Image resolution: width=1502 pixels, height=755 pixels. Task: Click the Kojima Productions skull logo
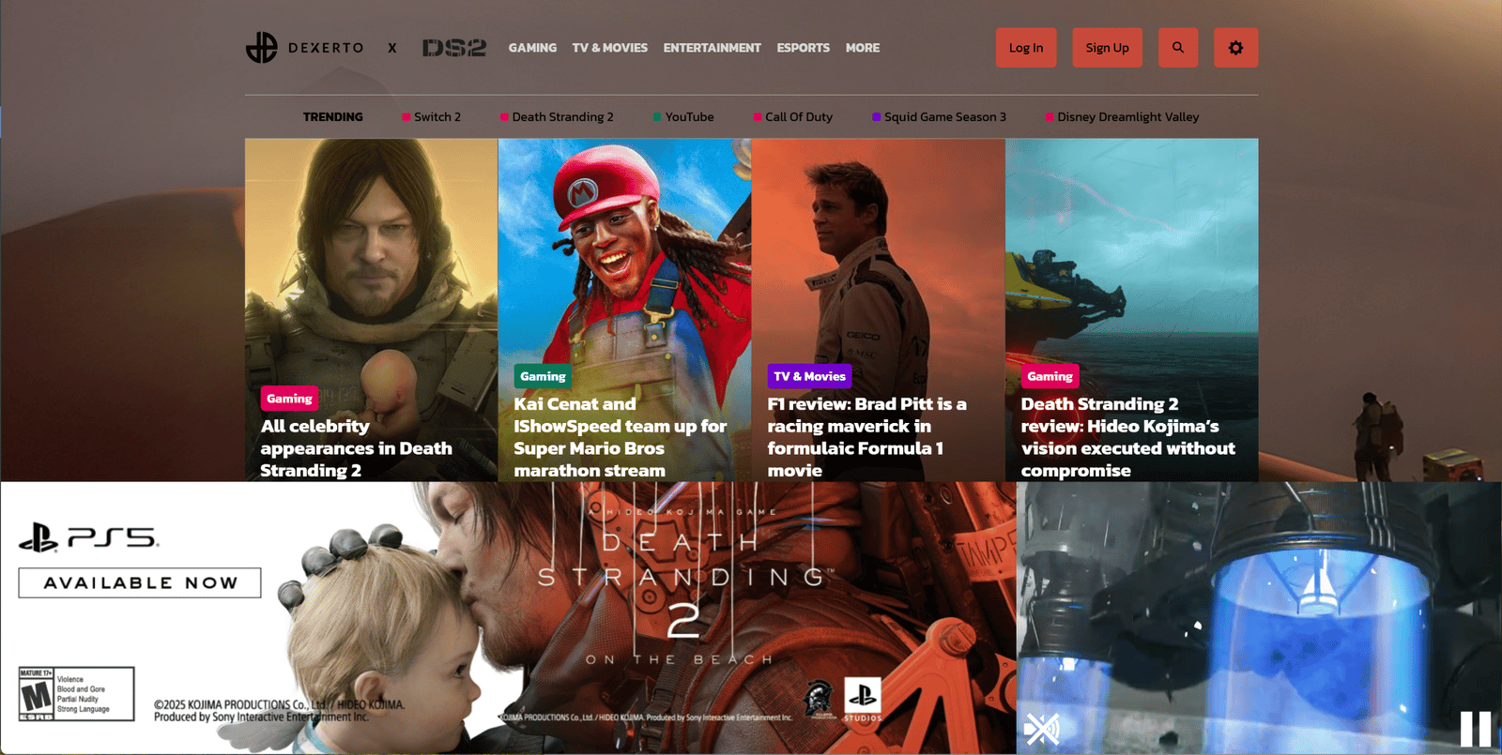(x=820, y=700)
